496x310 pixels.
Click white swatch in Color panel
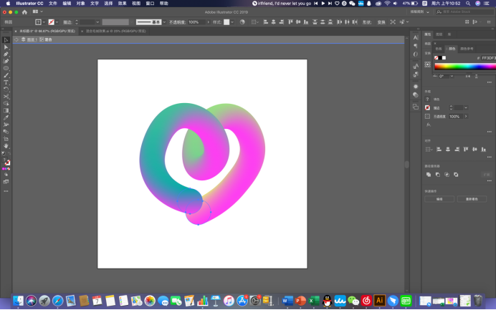444,58
